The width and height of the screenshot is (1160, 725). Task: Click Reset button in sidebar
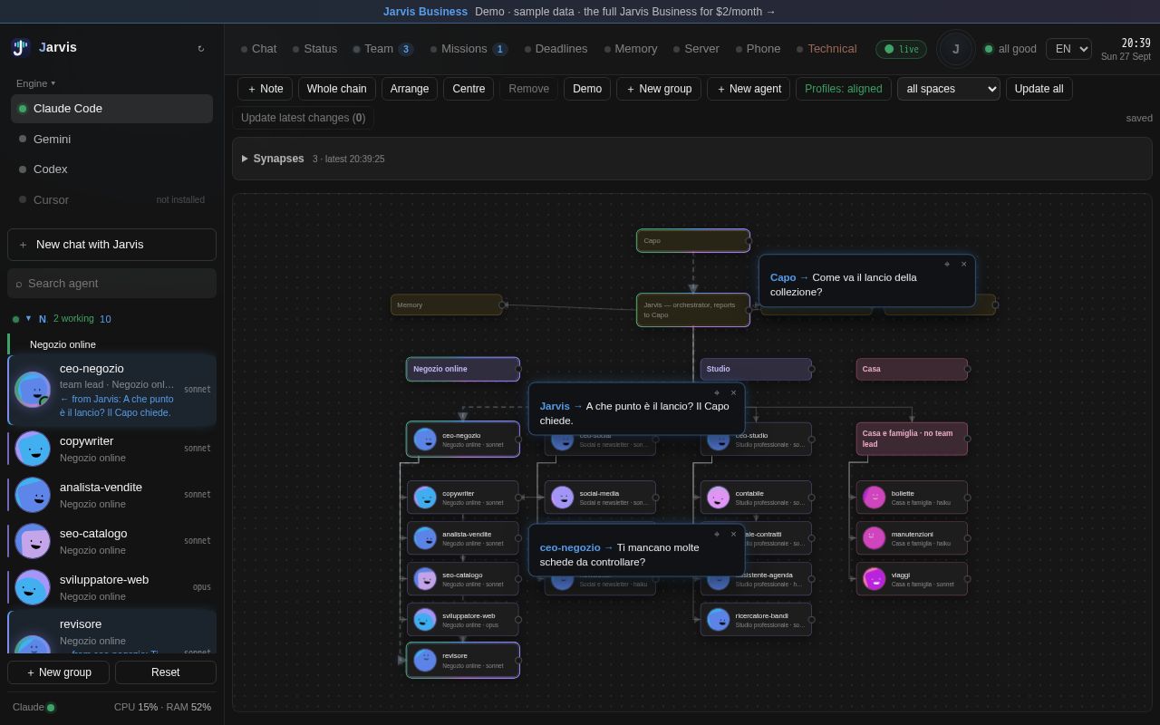[166, 672]
